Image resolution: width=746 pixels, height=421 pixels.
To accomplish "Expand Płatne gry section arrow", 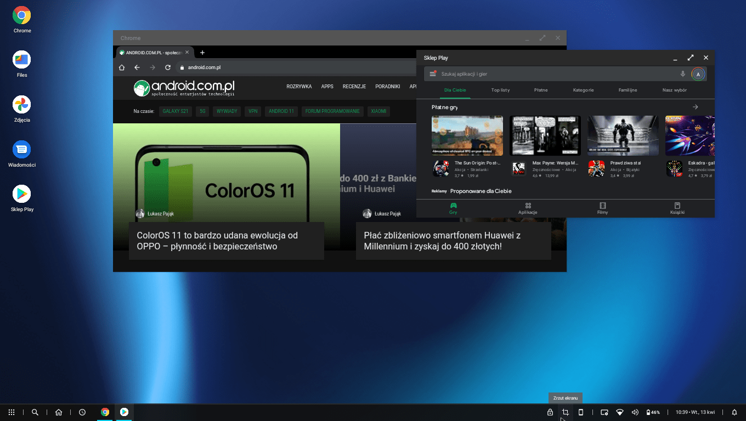I will point(695,107).
